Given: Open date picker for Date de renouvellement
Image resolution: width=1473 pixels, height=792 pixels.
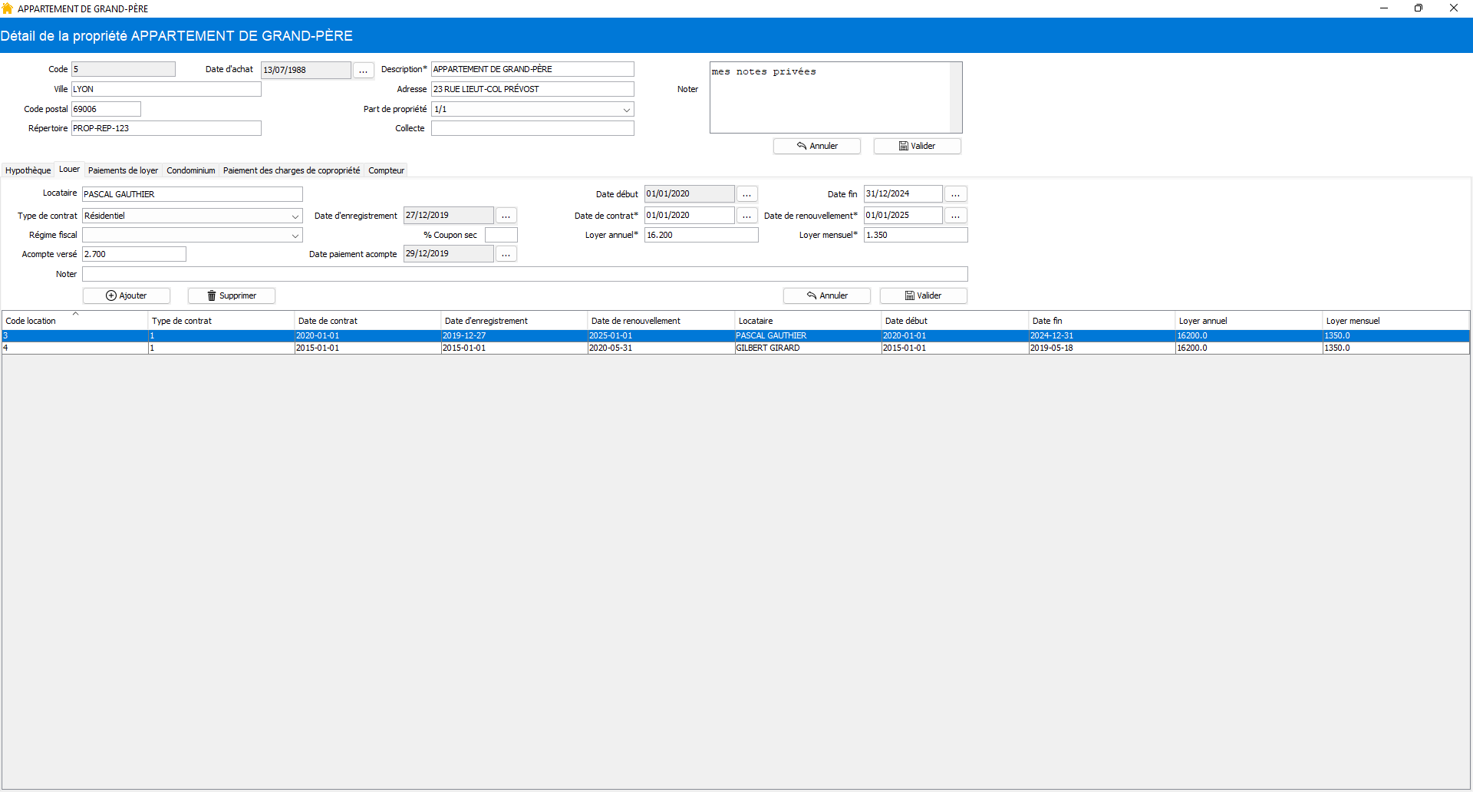Looking at the screenshot, I should tap(955, 216).
